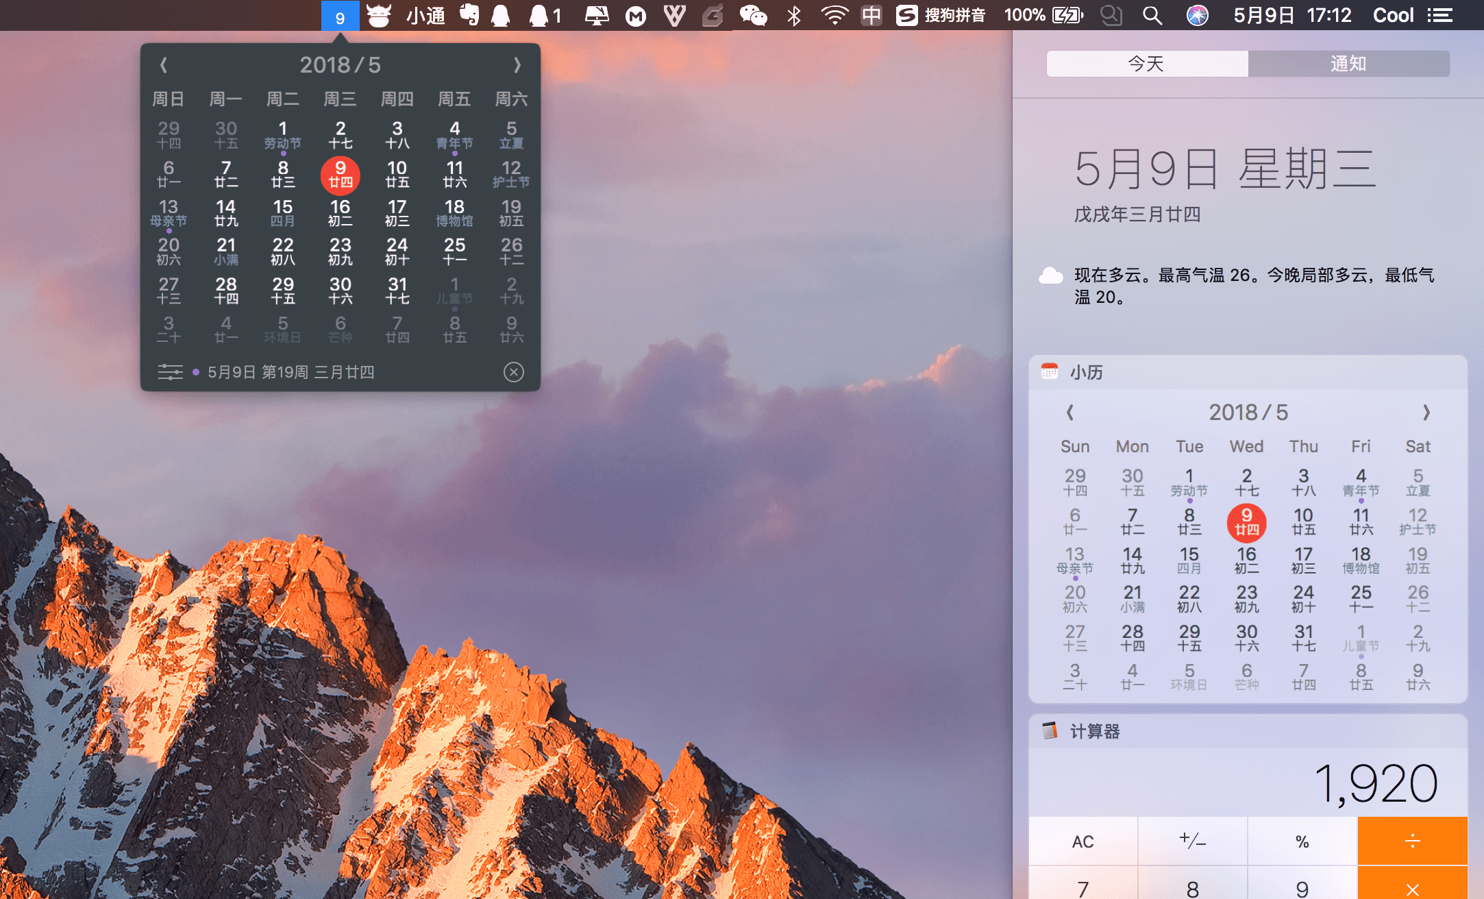Click the 小历 widget title
The width and height of the screenshot is (1484, 899).
tap(1087, 372)
